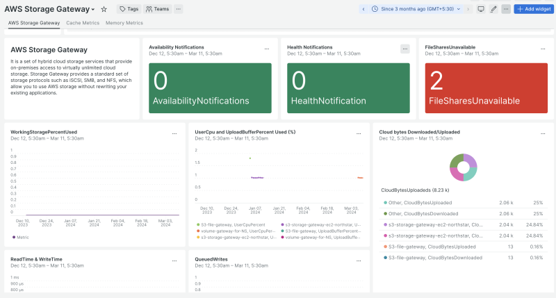The width and height of the screenshot is (556, 298).
Task: Click the Availability Notifications widget title
Action: pos(177,47)
